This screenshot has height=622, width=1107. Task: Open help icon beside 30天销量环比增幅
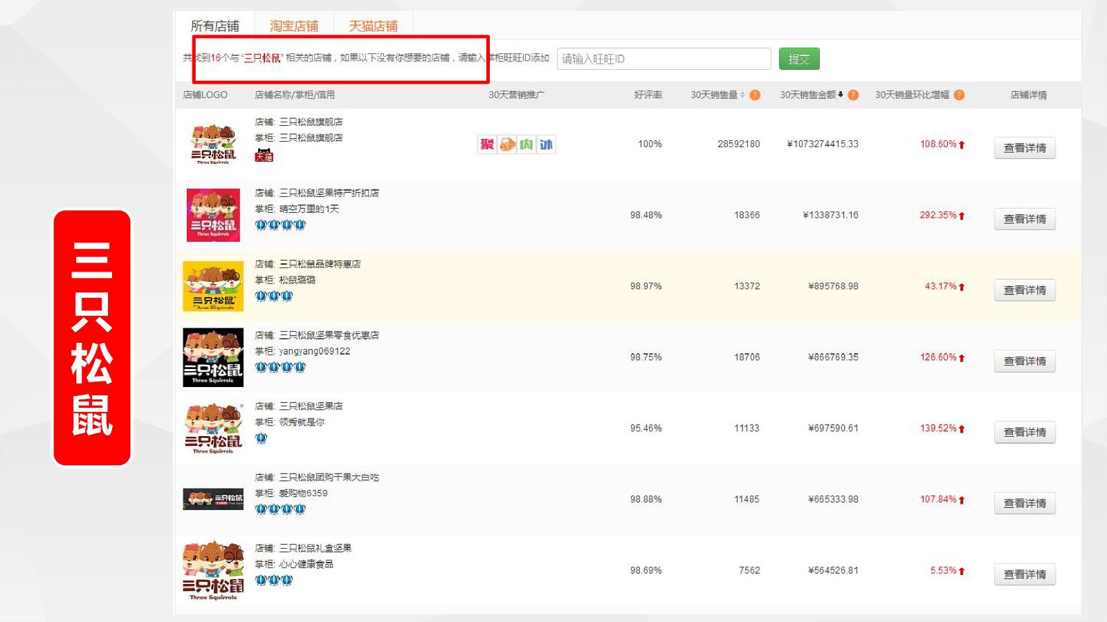[959, 95]
